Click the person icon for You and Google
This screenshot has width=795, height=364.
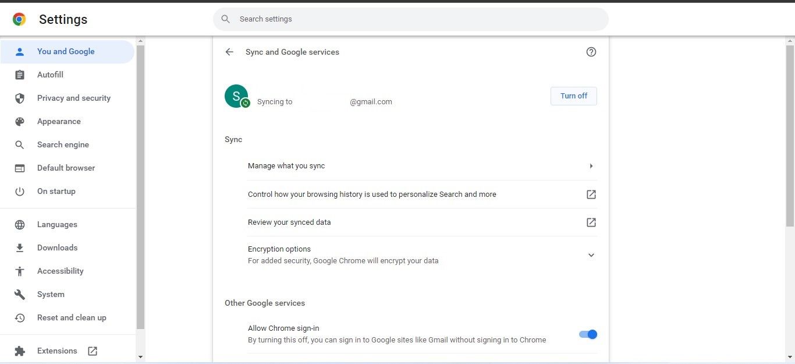20,52
